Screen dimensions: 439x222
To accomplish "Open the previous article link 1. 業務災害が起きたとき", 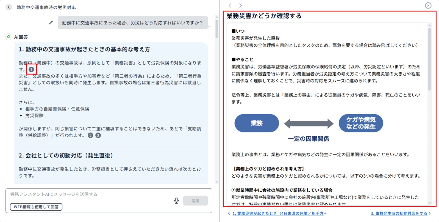I will coord(280,214).
